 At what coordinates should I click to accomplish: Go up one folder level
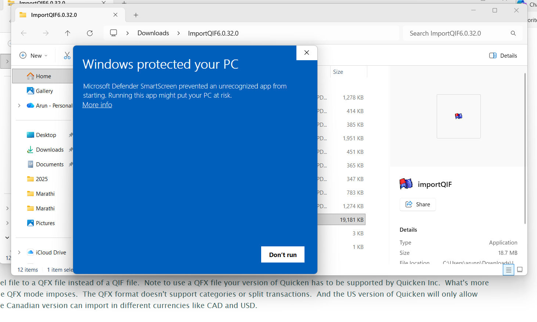(x=68, y=33)
